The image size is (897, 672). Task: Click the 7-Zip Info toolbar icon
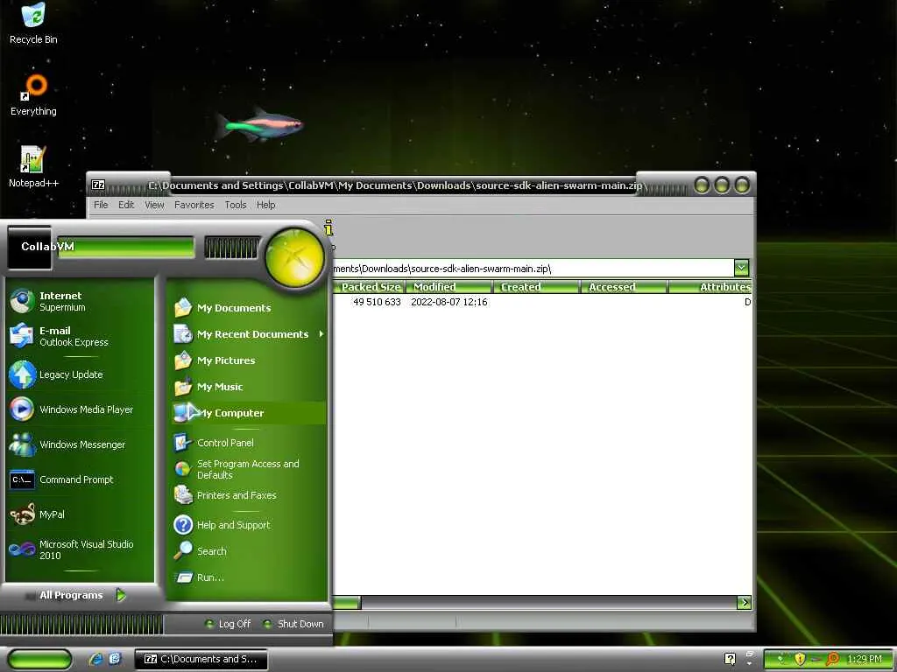(x=328, y=229)
